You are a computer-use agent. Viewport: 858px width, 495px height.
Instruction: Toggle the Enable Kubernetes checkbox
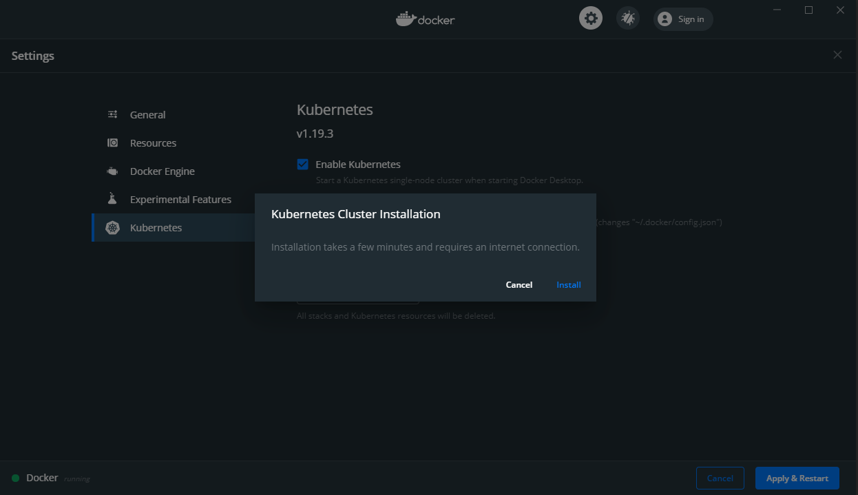point(302,164)
